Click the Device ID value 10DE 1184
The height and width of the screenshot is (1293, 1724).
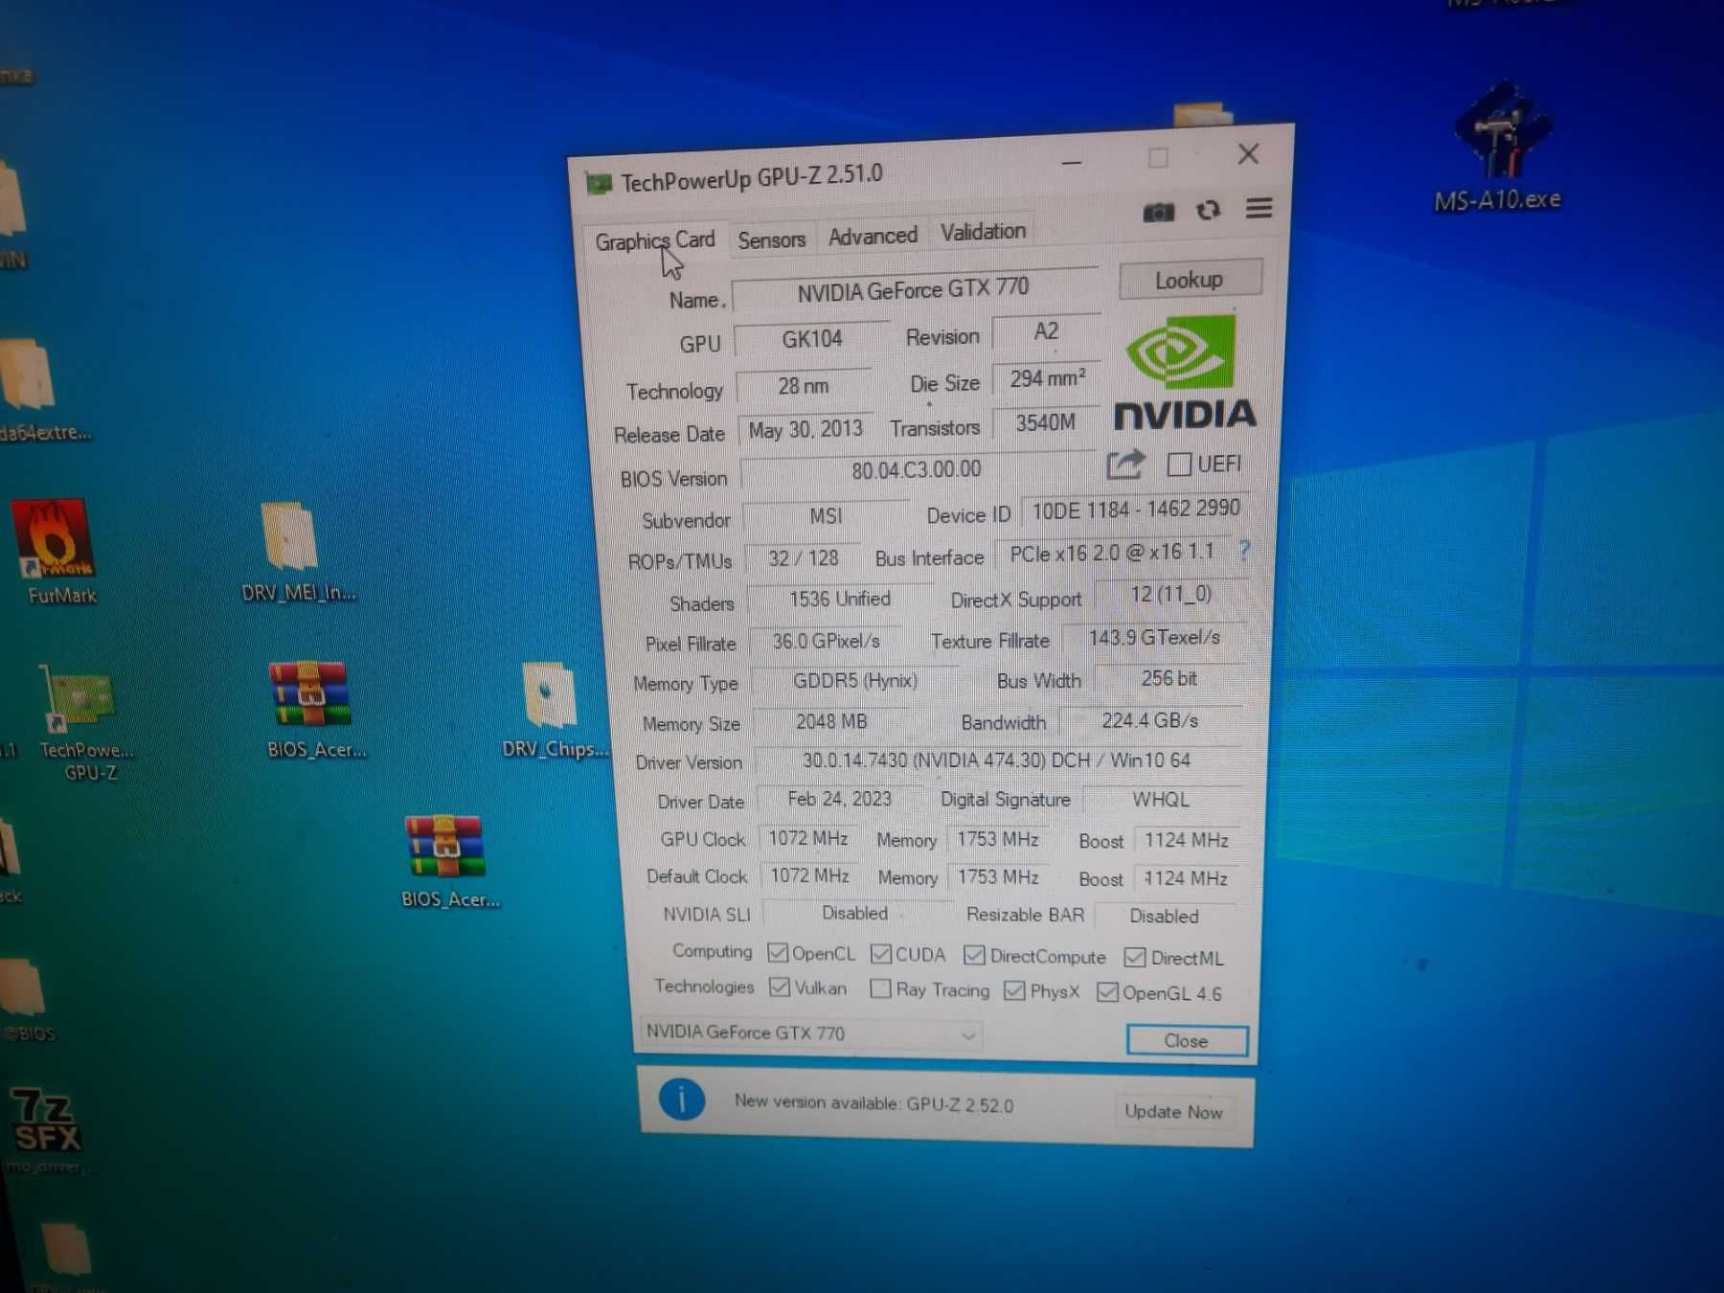pos(1135,510)
